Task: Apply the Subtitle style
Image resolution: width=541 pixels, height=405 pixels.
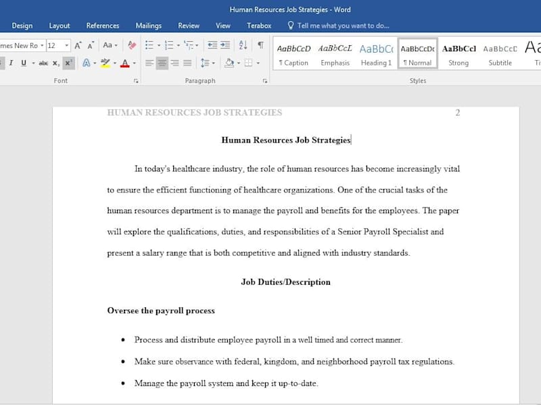Action: pos(500,54)
